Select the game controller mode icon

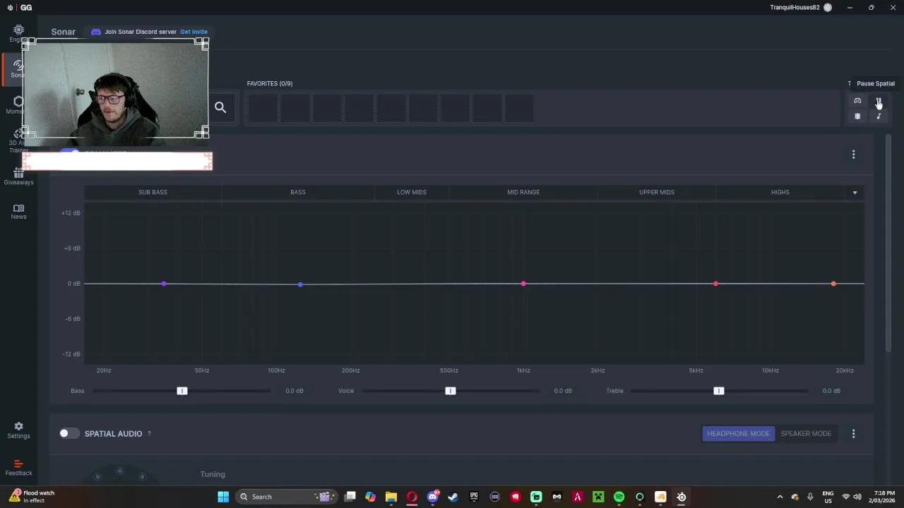[x=857, y=101]
